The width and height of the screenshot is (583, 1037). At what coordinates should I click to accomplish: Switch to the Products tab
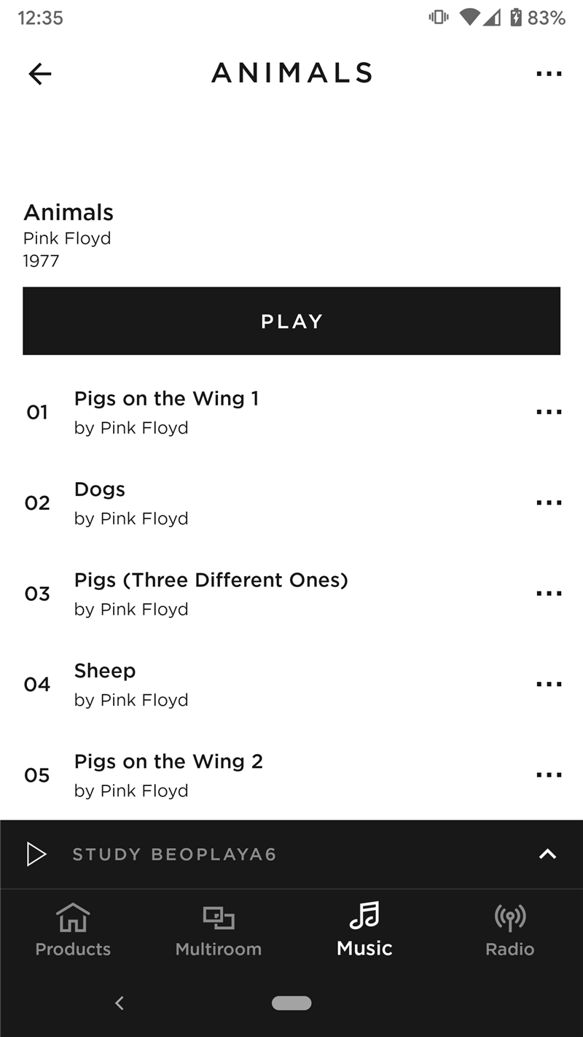pos(73,929)
